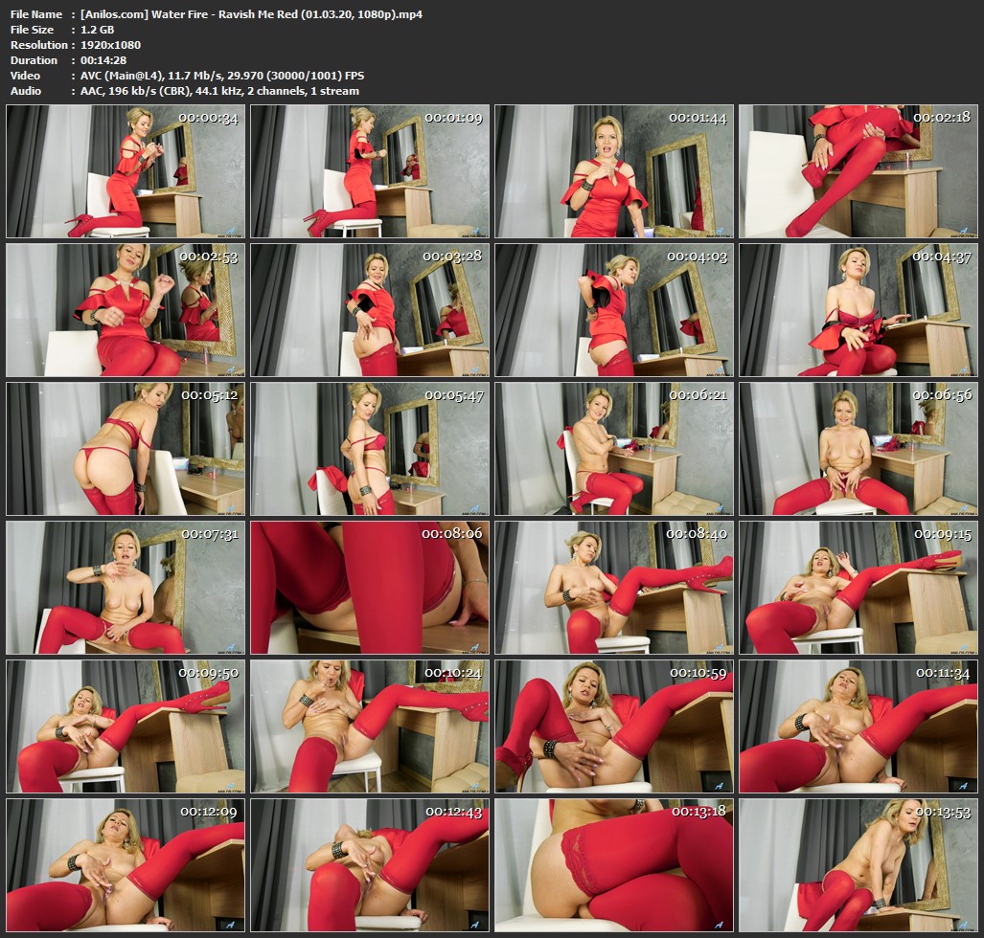This screenshot has width=984, height=938.
Task: Click the preview frame at 00:13:53
Action: tap(858, 865)
